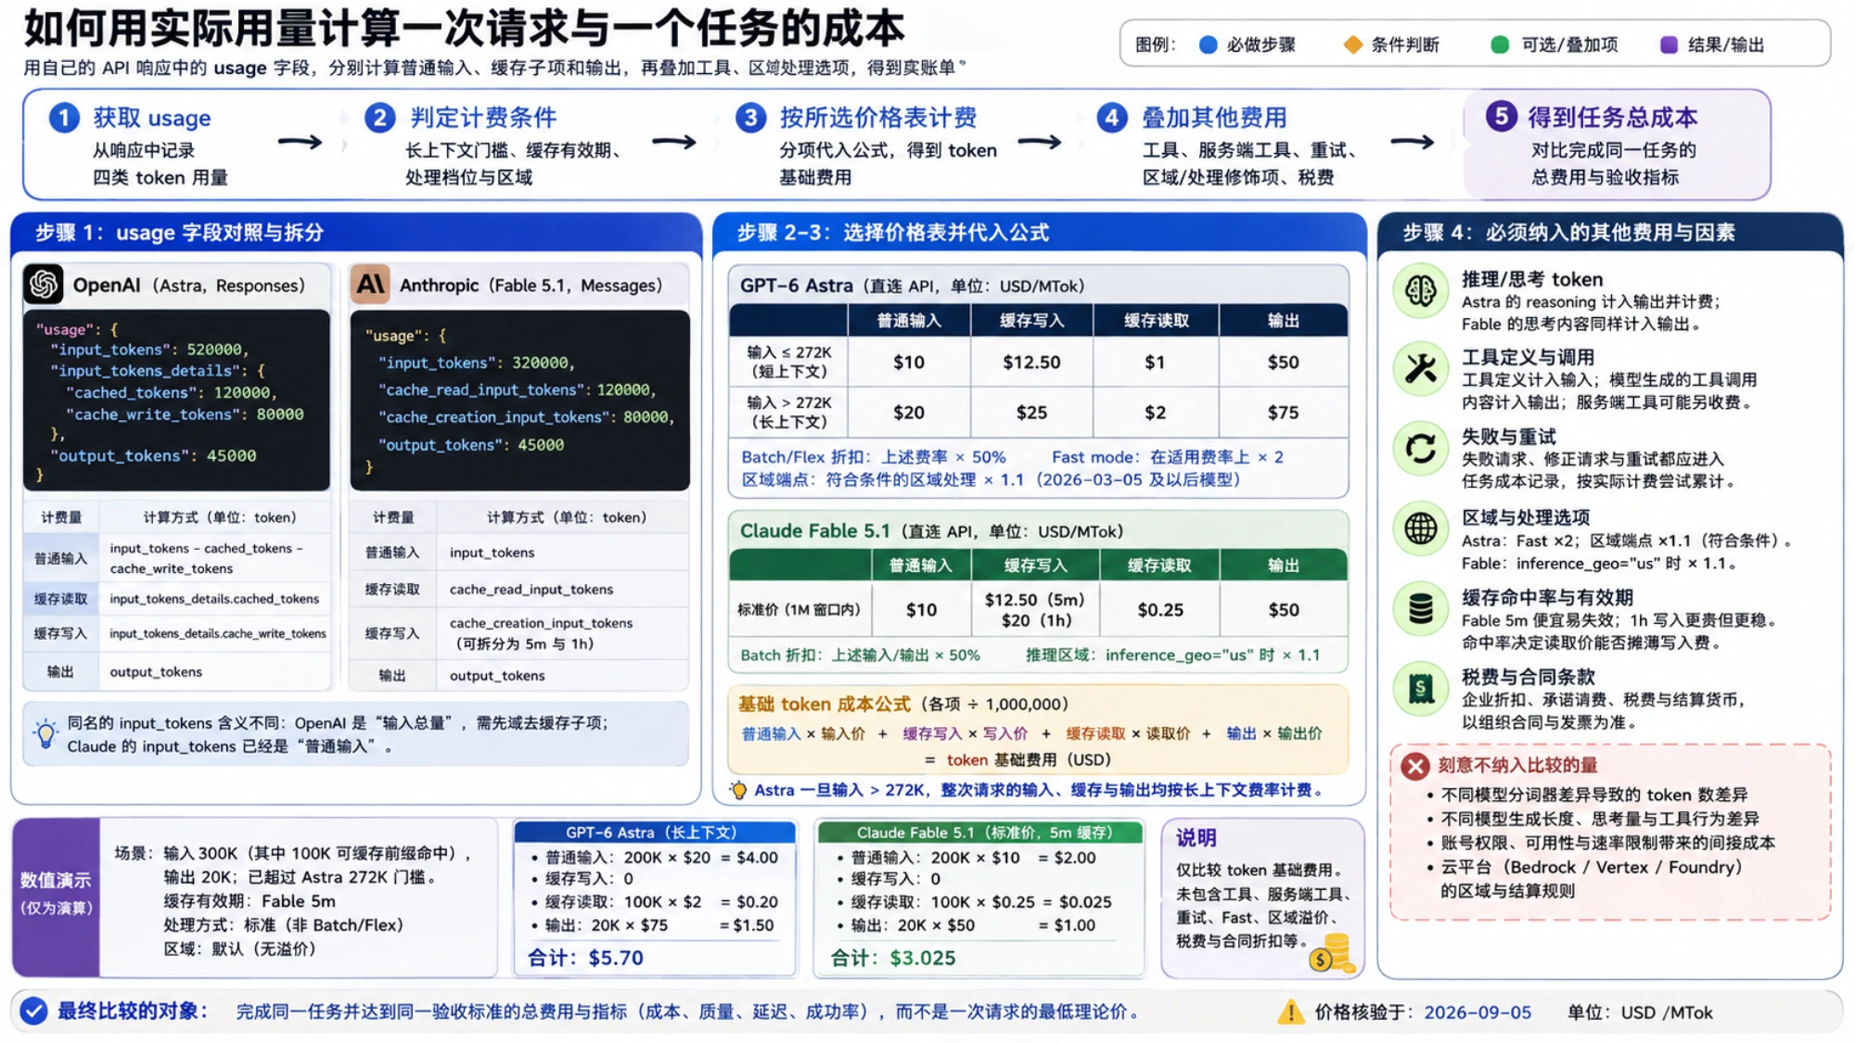This screenshot has width=1855, height=1043.
Task: Select input_tokens_details.cache_write_tokens formula cell
Action: (x=218, y=633)
